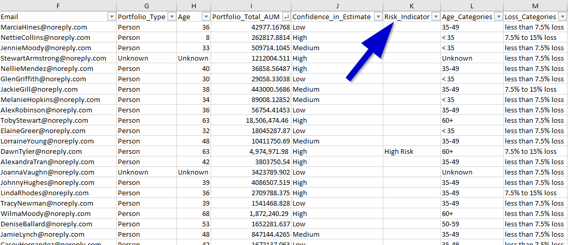
Task: Select TracyNewman@noreply.com cell
Action: pos(58,204)
